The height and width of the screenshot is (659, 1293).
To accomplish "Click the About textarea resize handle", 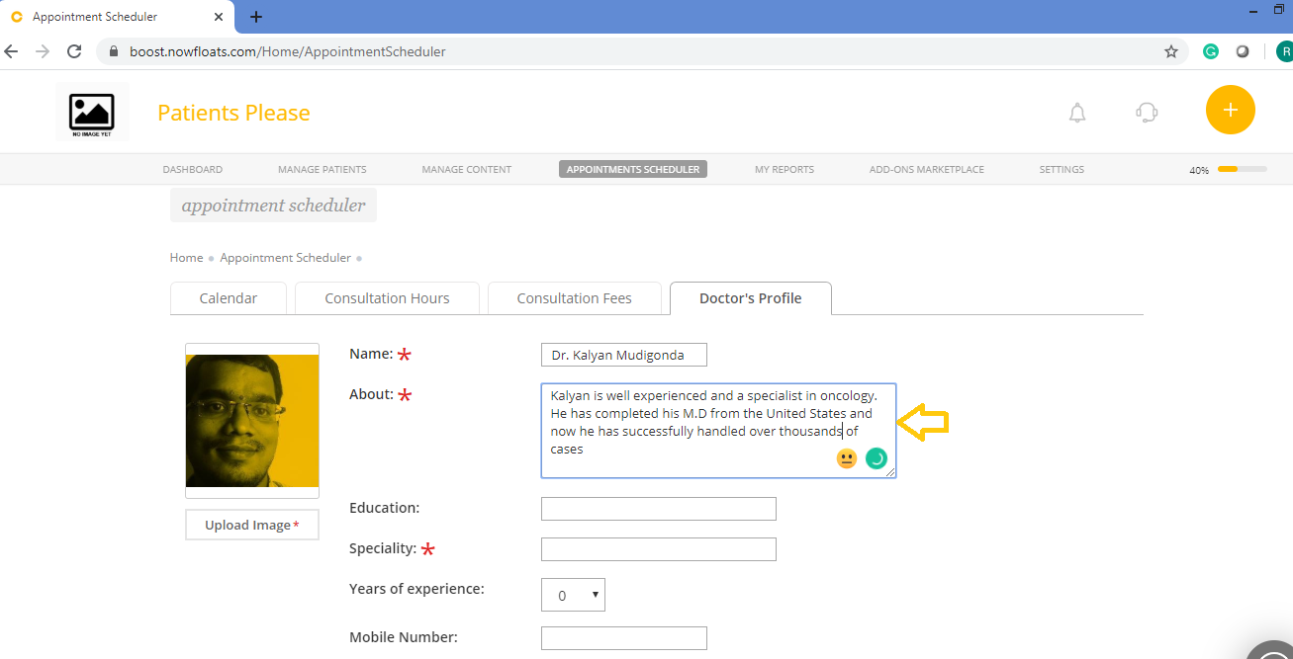I will 890,472.
